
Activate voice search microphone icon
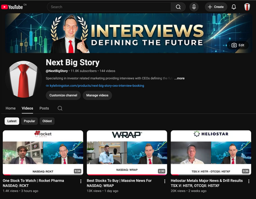coord(194,7)
